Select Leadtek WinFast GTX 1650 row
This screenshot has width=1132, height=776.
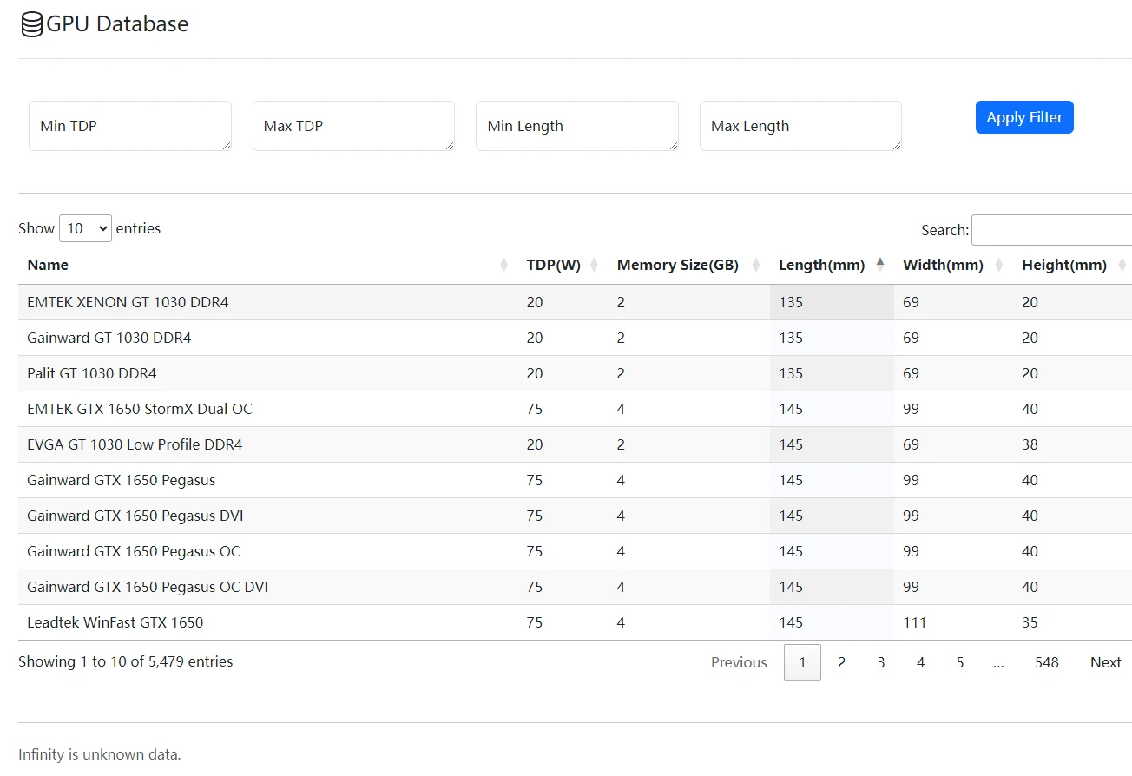(x=575, y=622)
